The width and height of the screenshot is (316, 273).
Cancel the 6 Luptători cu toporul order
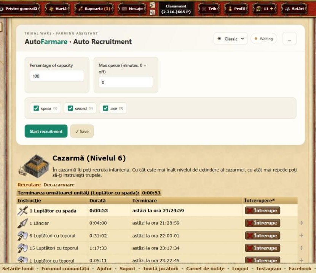[262, 236]
